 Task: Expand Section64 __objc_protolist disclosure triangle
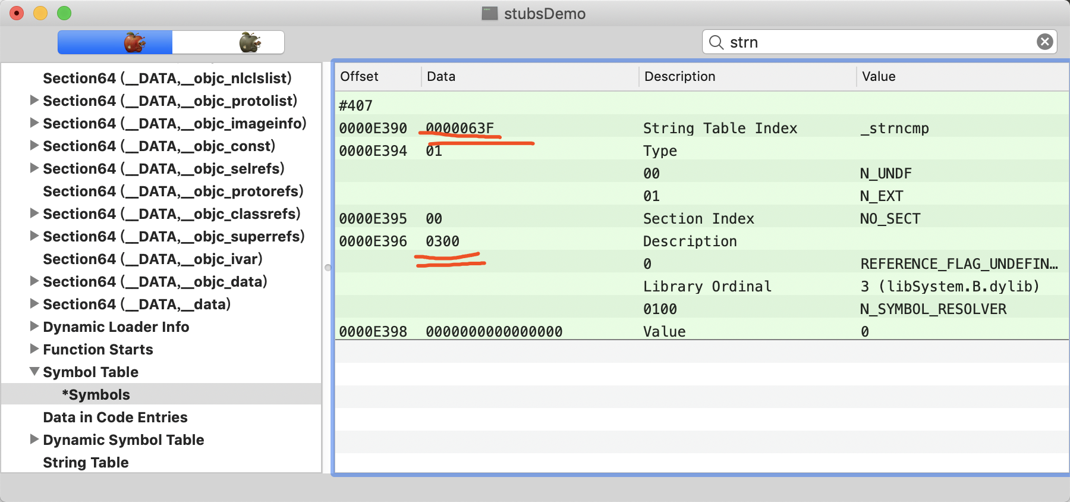(x=34, y=101)
